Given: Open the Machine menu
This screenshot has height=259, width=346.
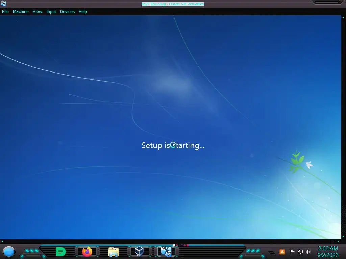Looking at the screenshot, I should (21, 12).
